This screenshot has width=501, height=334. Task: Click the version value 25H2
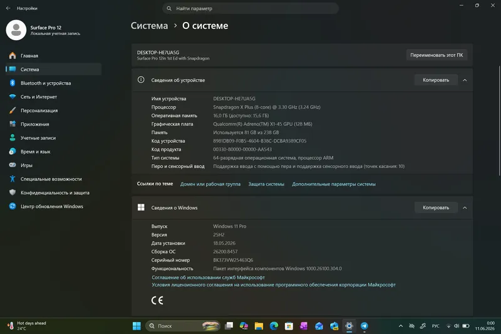tap(219, 234)
